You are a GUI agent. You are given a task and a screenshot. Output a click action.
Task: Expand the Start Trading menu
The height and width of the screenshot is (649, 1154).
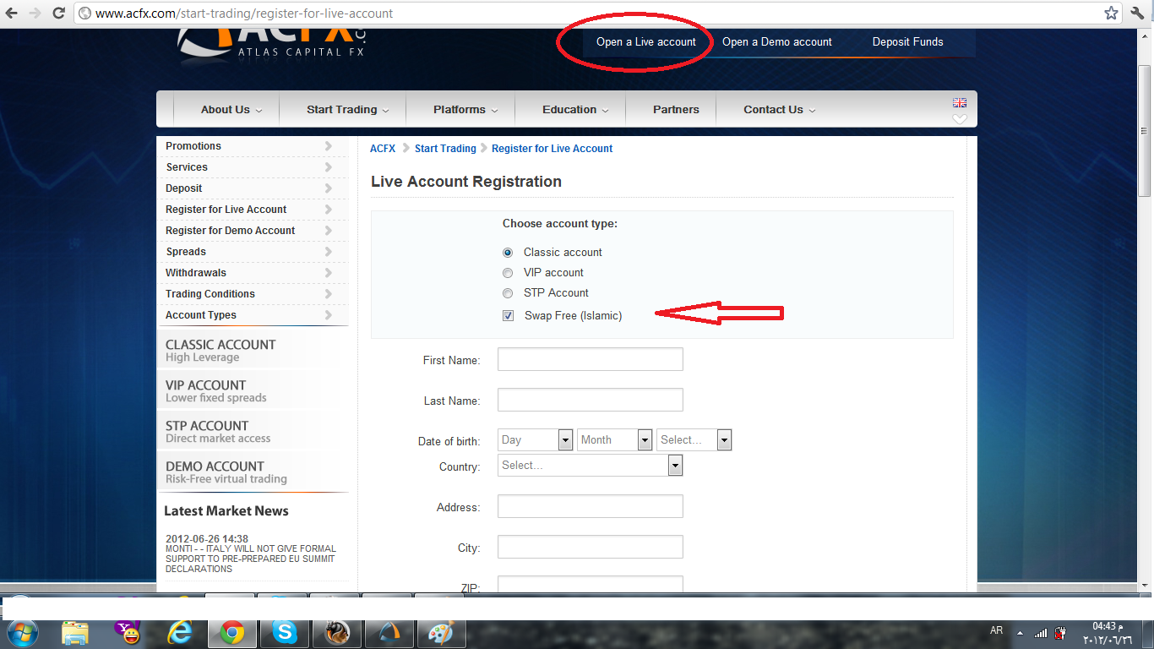[x=347, y=110]
